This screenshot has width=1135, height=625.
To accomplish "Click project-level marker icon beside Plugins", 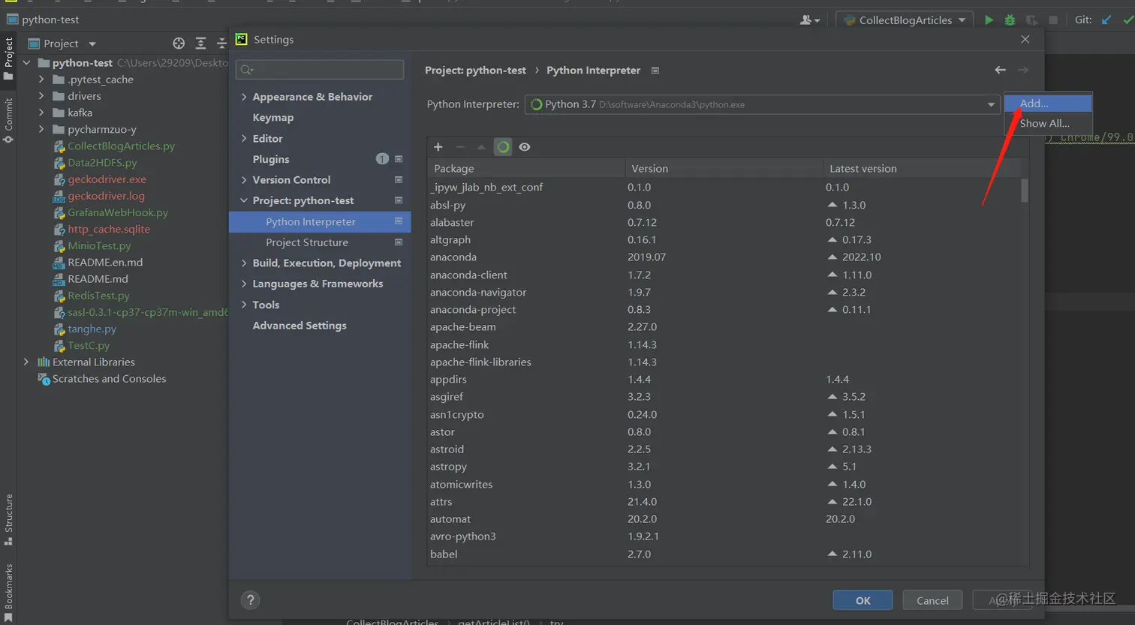I will coord(399,159).
